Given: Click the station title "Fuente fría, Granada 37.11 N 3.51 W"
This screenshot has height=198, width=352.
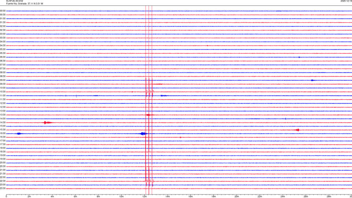Looking at the screenshot, I should (25, 4).
